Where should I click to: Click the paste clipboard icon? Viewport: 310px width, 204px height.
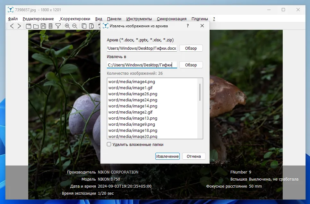click(x=91, y=26)
